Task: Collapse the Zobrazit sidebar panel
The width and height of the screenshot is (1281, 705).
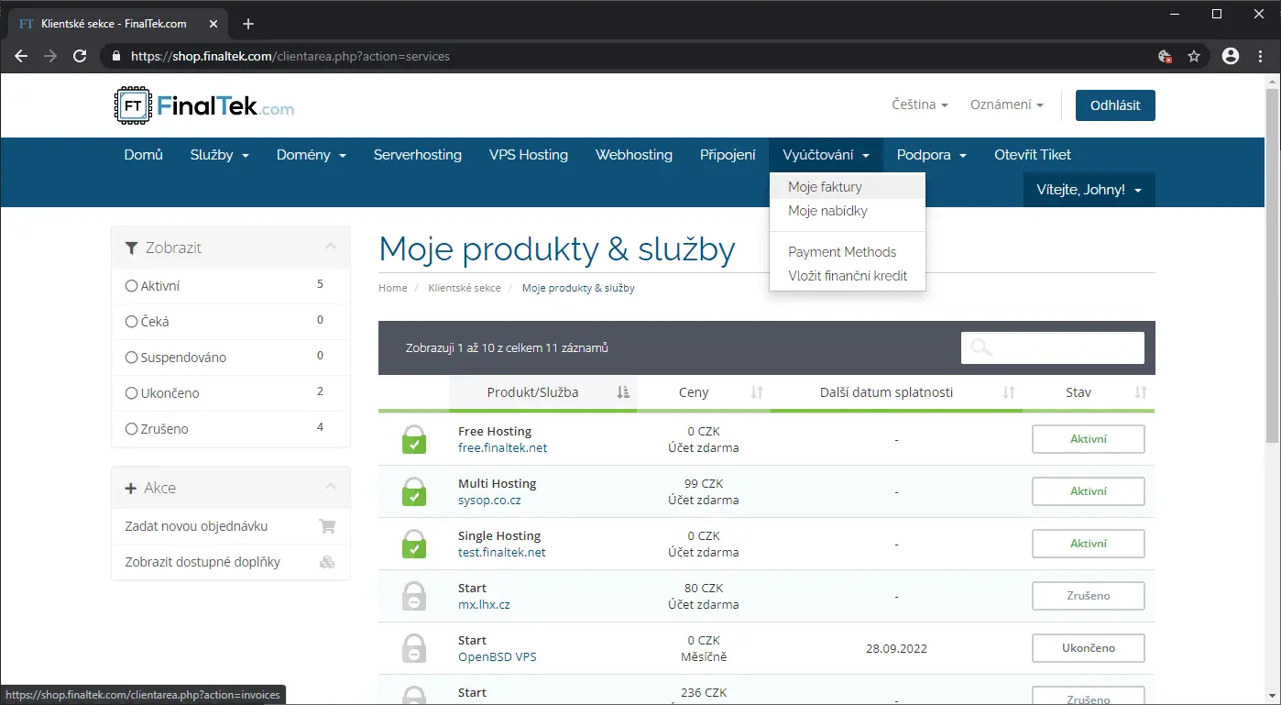Action: (331, 248)
